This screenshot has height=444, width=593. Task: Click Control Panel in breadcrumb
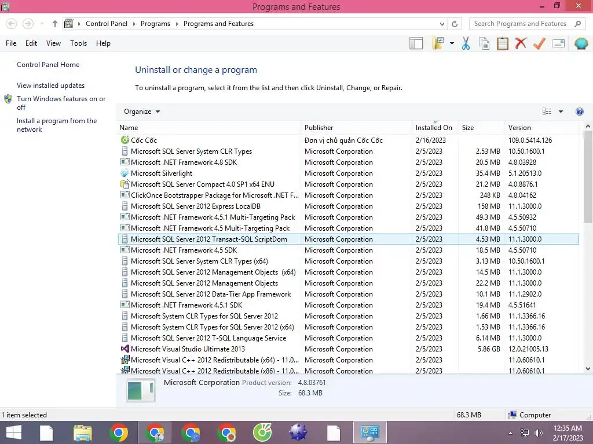click(107, 24)
